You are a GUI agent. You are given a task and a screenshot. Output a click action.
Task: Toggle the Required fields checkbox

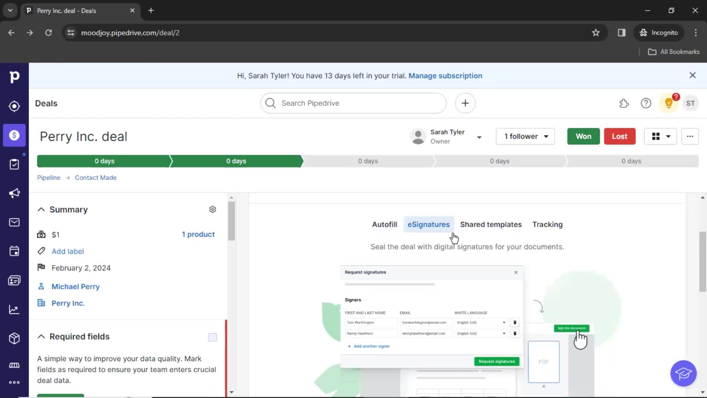[x=212, y=337]
